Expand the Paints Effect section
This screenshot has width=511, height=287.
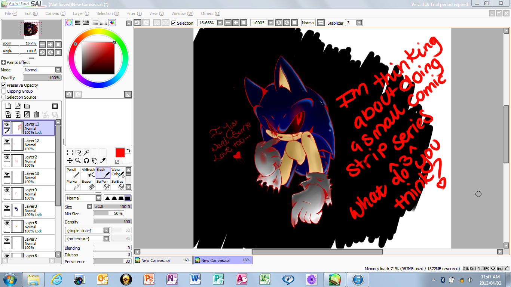tap(4, 62)
